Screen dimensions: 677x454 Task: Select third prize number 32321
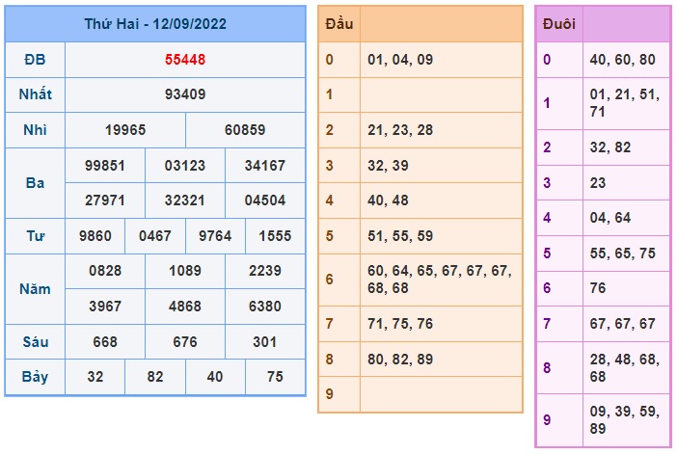click(x=185, y=200)
